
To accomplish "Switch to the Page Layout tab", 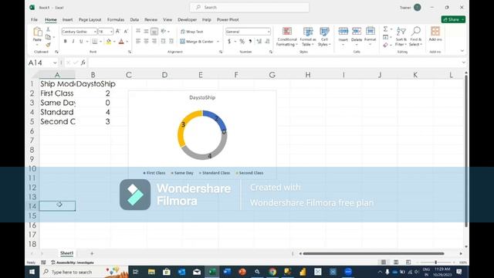I will pyautogui.click(x=90, y=19).
